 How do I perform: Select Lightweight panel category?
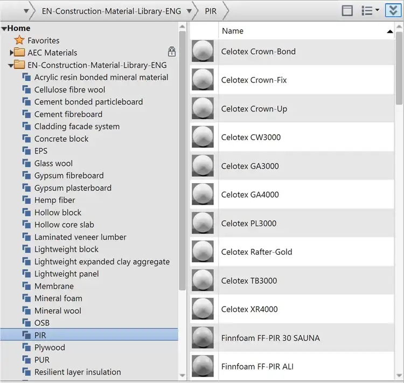66,274
